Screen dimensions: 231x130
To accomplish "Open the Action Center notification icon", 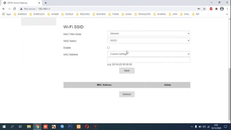I will click(x=225, y=127).
